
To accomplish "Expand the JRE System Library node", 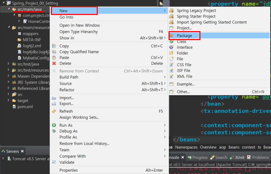I will click(9, 82).
